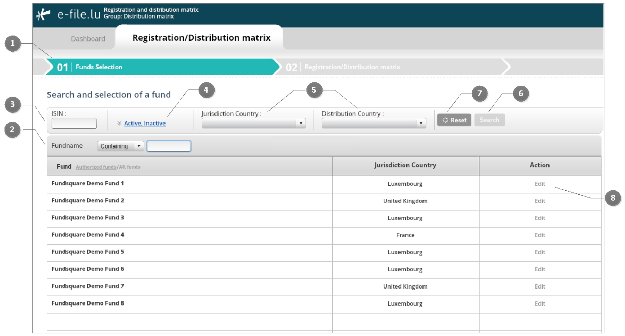Show All funds in table header
625x336 pixels.
tap(129, 167)
